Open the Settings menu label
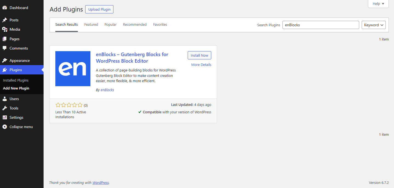This screenshot has height=188, width=394. pyautogui.click(x=16, y=117)
